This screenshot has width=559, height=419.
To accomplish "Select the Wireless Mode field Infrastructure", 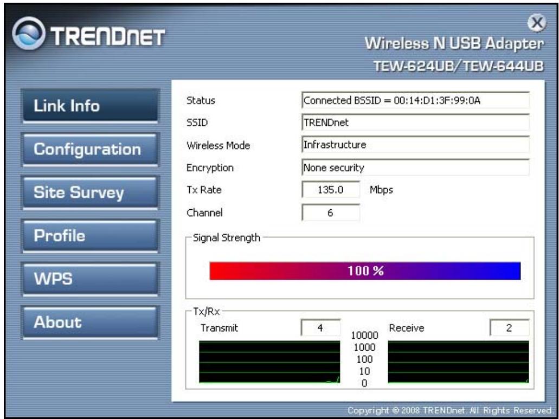I will [x=415, y=145].
